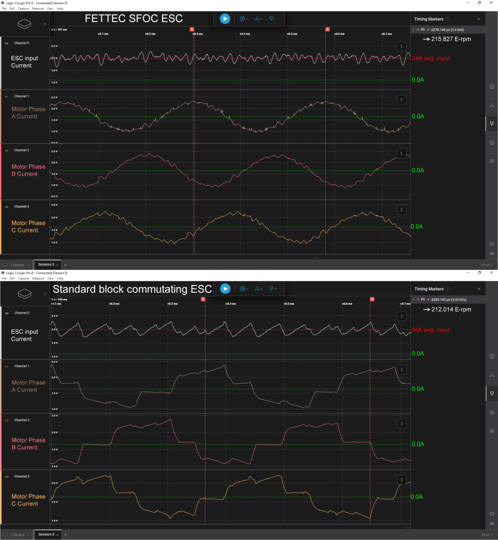Open the Measure menu in bottom window
Screen dimensions: 498x540
(38, 278)
